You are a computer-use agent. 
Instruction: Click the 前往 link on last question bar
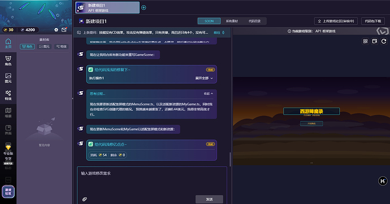[219, 33]
